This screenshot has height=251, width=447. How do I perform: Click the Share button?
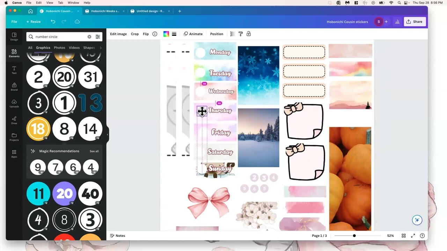pyautogui.click(x=415, y=22)
